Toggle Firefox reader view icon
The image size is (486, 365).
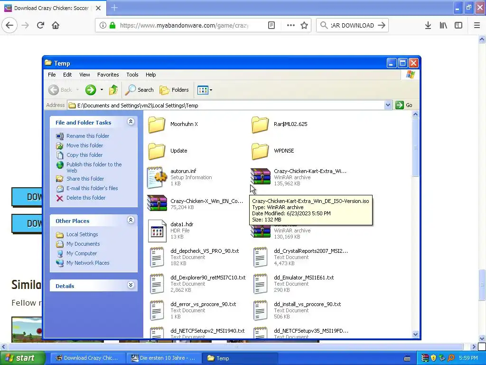271,26
